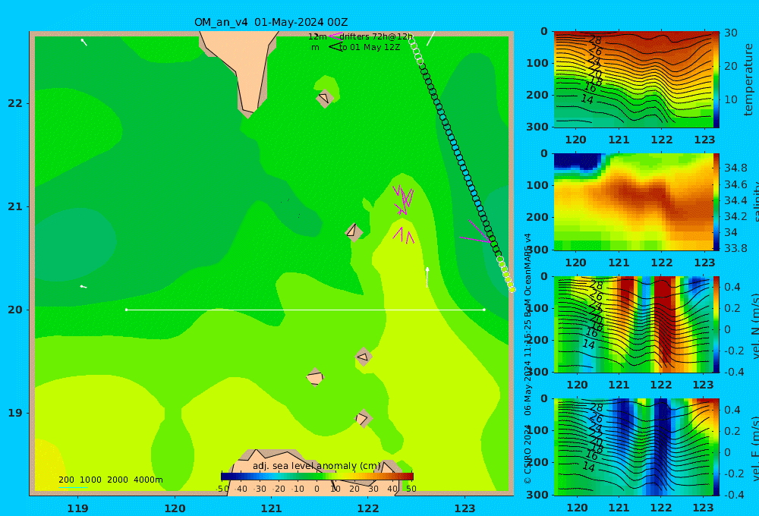Click latitude tick label 22 on the main map

coord(14,103)
